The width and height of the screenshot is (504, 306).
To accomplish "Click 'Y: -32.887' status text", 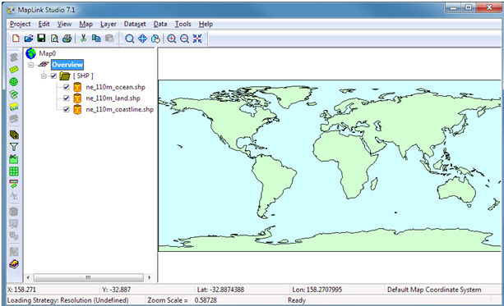I will (x=117, y=290).
